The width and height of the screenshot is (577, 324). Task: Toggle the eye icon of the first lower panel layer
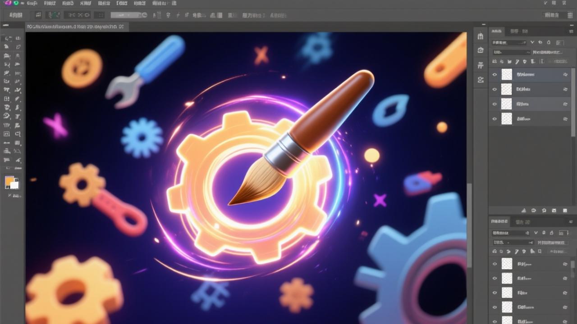495,264
